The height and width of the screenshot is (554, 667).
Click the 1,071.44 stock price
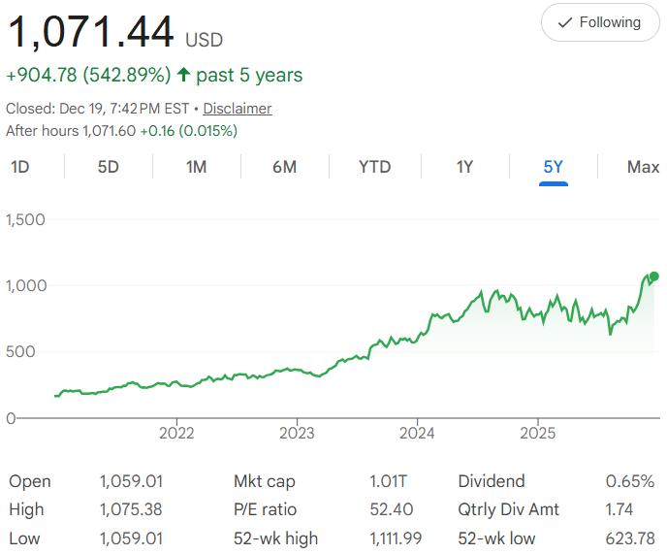(x=91, y=33)
